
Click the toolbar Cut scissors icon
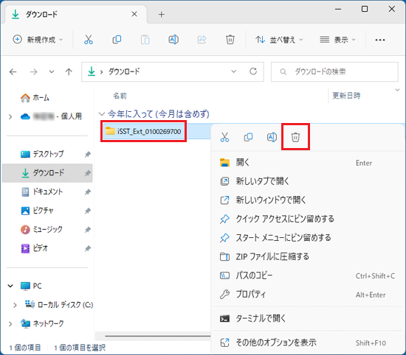coord(89,40)
